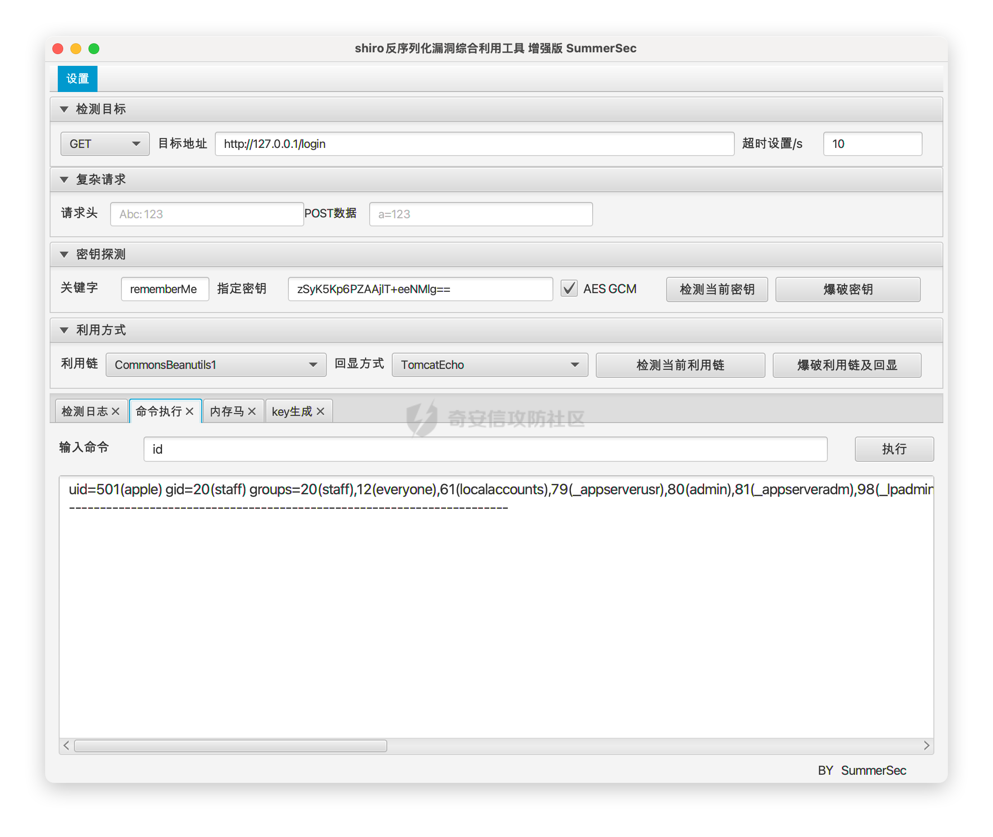
Task: Click the scrollbar left arrow in the output area
Action: 66,745
